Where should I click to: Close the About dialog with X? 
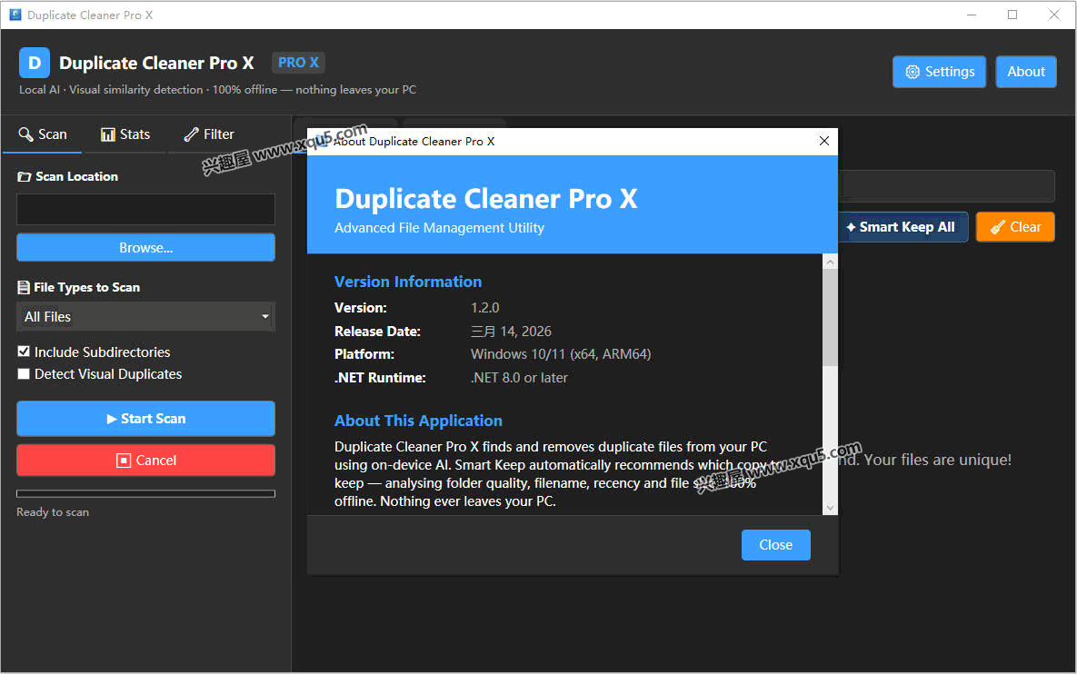[824, 141]
